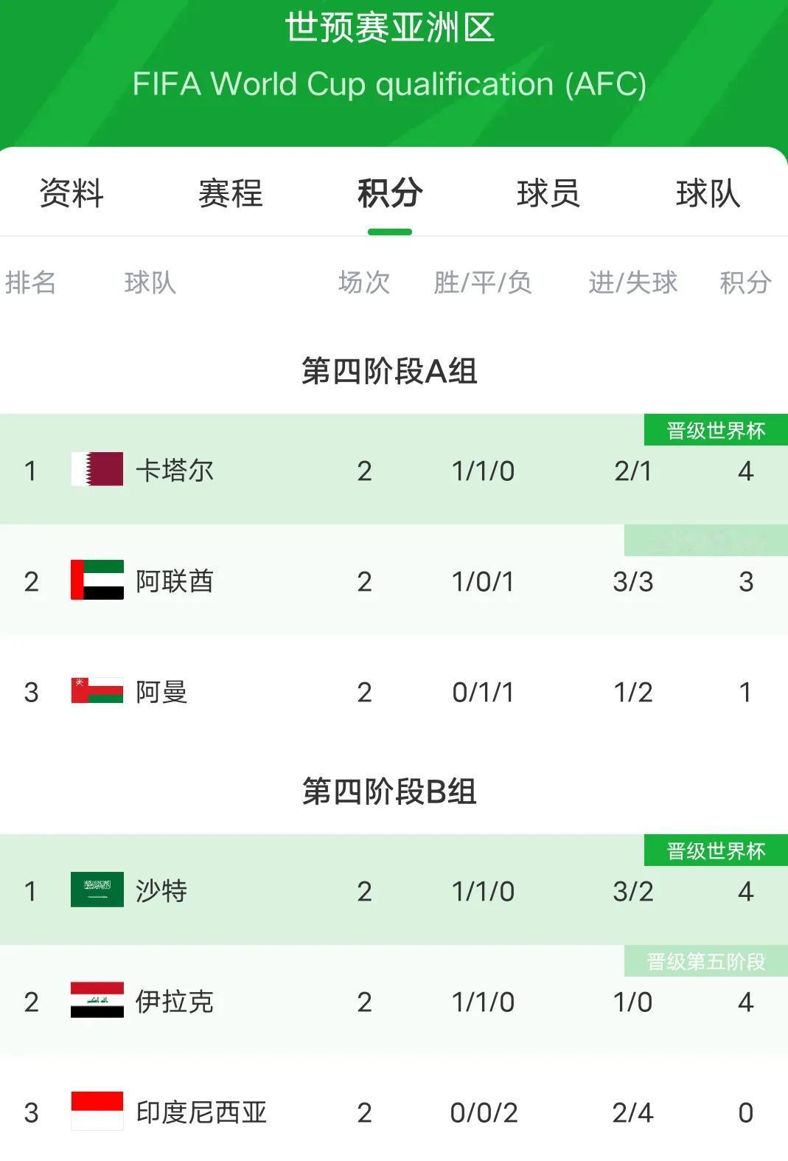Tap the UAE flag icon
Viewport: 788px width, 1161px height.
(x=97, y=580)
